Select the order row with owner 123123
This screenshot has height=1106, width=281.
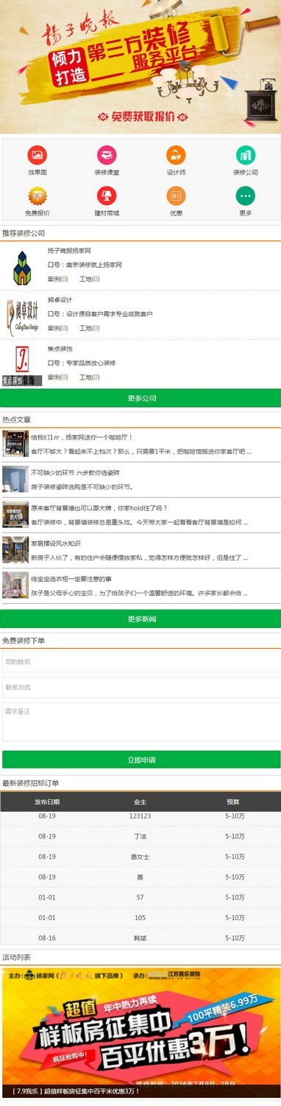click(140, 816)
